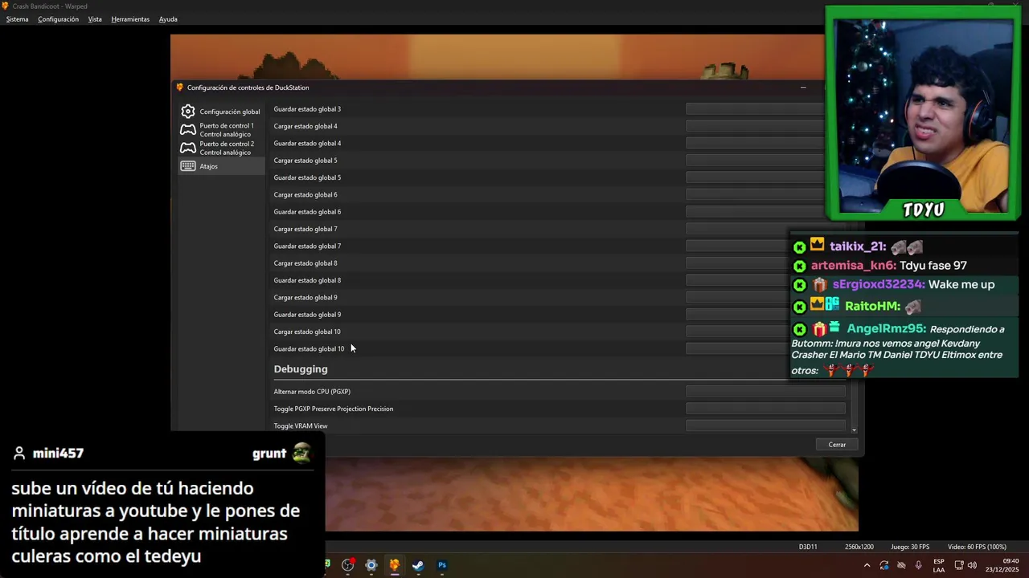Click binding field for Cargar estado global 6
Viewport: 1029px width, 578px height.
pyautogui.click(x=755, y=194)
